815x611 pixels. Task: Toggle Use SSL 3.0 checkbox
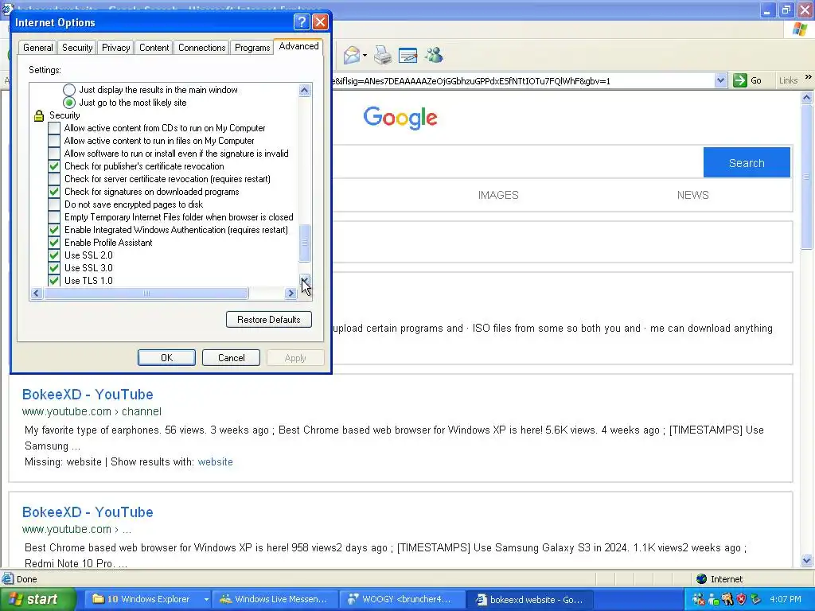tap(54, 268)
